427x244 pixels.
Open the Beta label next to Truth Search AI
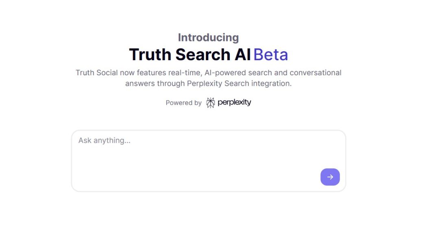pyautogui.click(x=271, y=54)
